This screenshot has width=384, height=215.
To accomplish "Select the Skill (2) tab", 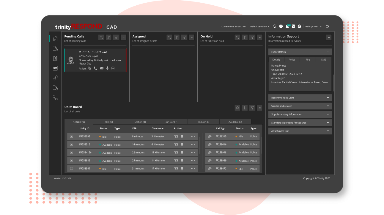I will (x=109, y=122).
